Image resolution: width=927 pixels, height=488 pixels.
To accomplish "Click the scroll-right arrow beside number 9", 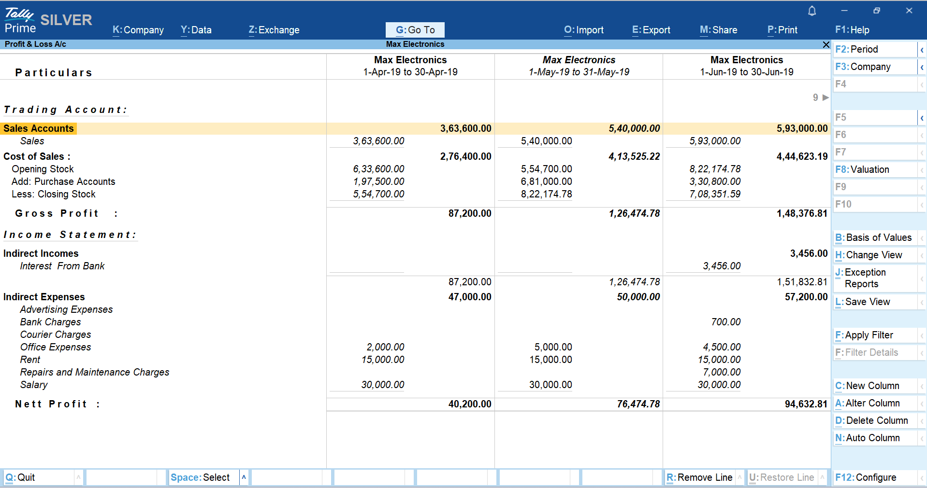I will click(826, 98).
